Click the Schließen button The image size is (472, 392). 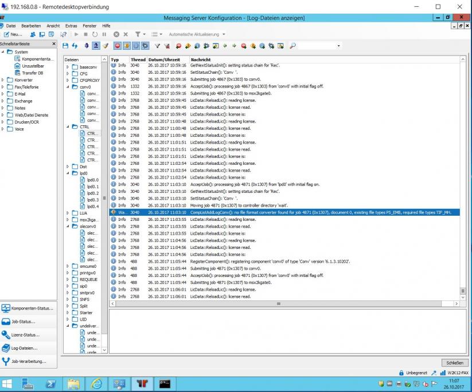click(454, 363)
